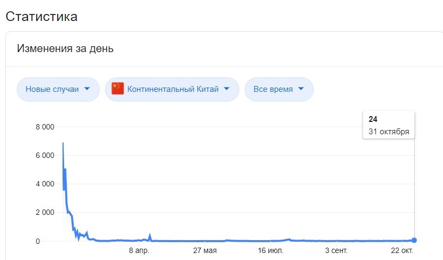Viewport: 443px width, 260px height.
Task: Click the small spike right of 8 апр.
Action: click(150, 235)
